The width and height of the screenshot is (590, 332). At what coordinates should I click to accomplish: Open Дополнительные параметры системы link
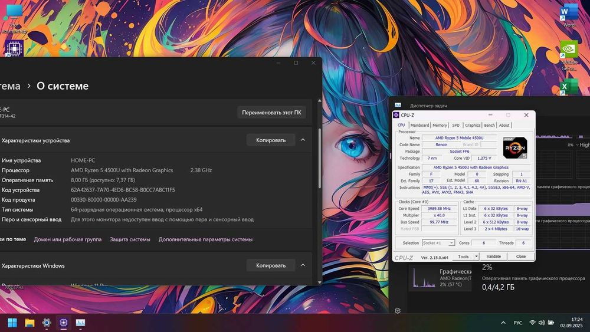point(205,239)
